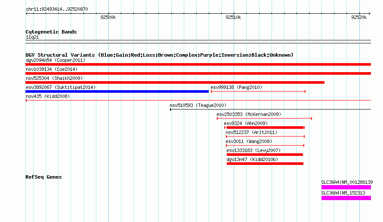Screen dimensions: 383x222
Task: Select the dgv2094n54 red loss bar
Action: click(198, 64)
